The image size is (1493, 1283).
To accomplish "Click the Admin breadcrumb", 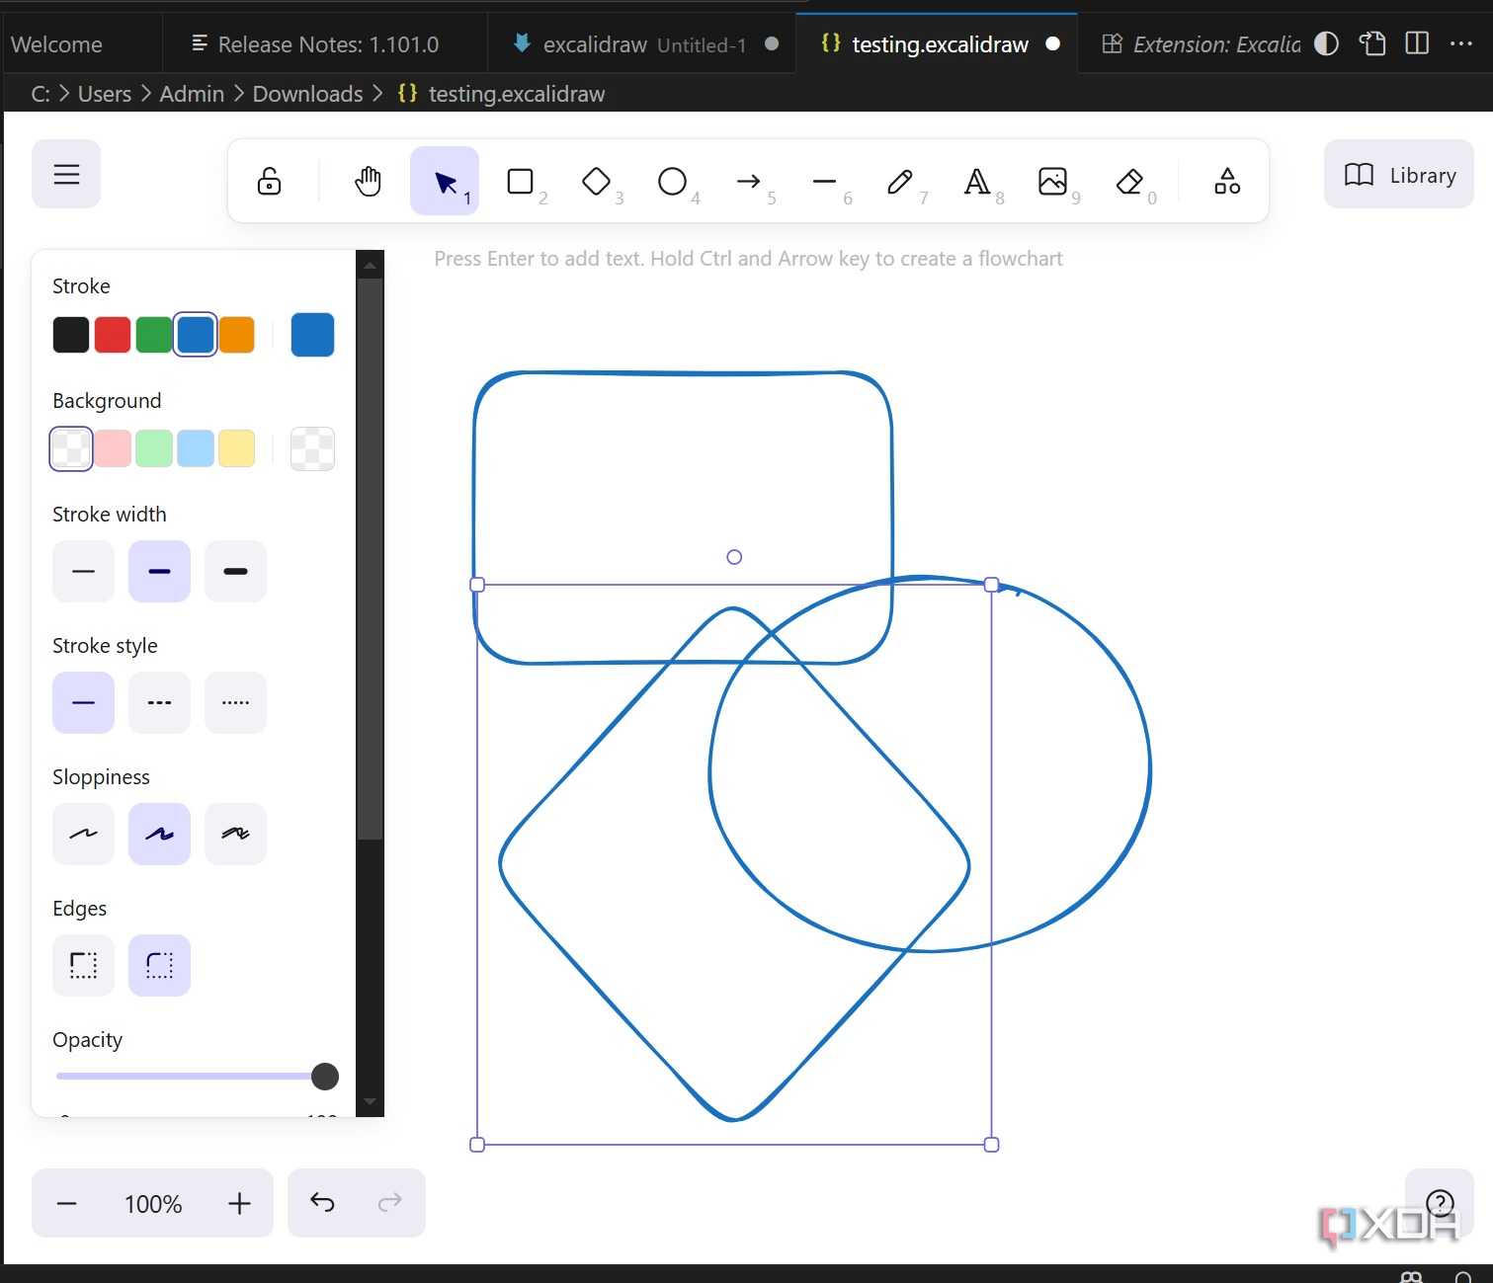I will point(192,94).
